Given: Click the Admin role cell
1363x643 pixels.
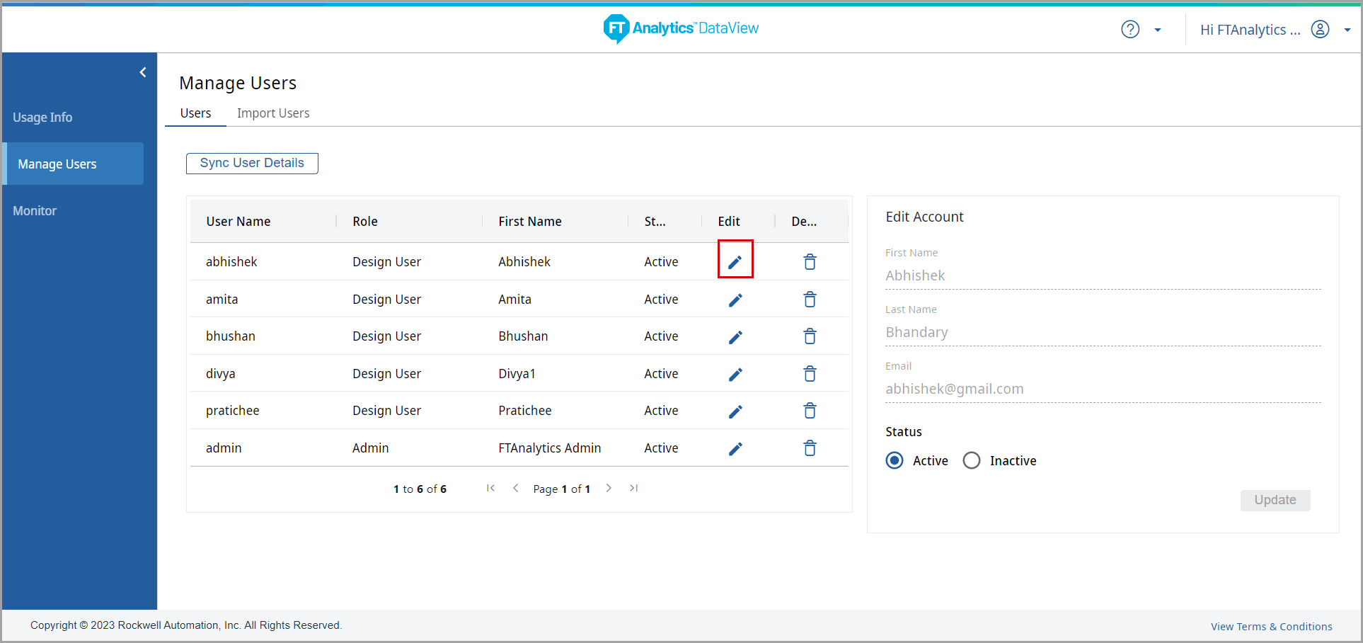Looking at the screenshot, I should click(x=371, y=448).
